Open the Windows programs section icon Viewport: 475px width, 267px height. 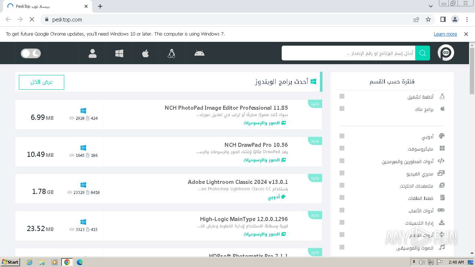point(119,53)
